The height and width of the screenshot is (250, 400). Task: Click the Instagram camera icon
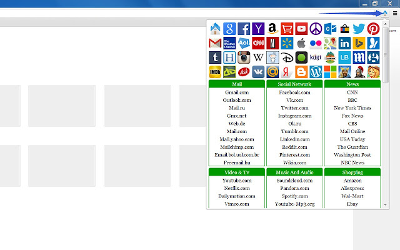click(244, 57)
